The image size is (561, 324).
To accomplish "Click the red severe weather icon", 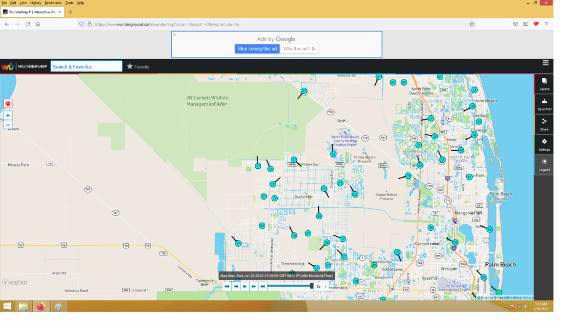I will point(8,104).
